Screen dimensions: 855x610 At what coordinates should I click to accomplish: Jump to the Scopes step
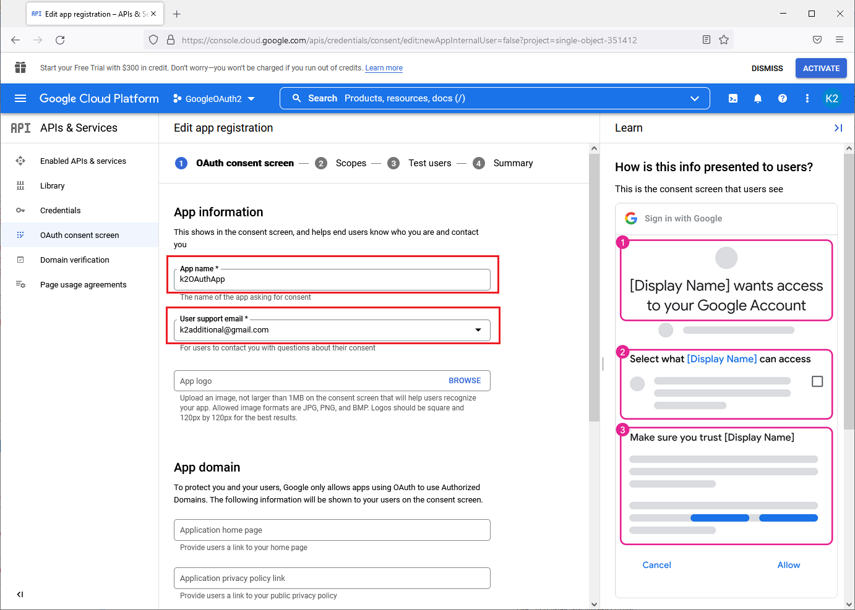pos(351,163)
